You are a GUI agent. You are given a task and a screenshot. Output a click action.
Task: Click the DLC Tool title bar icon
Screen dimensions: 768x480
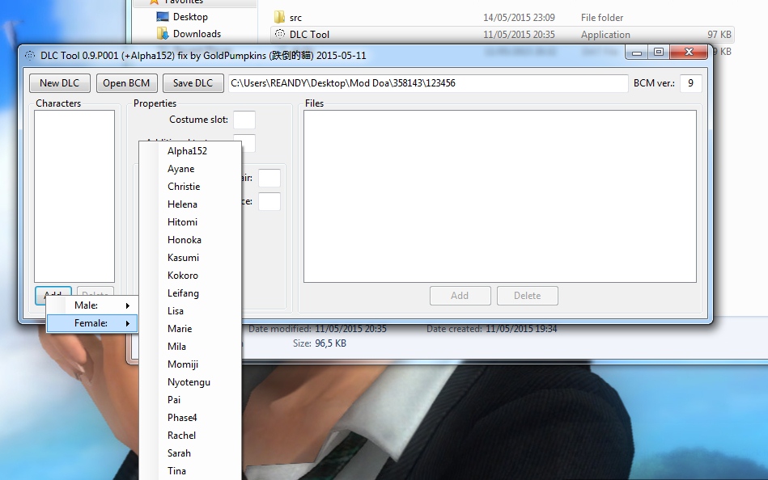point(30,56)
